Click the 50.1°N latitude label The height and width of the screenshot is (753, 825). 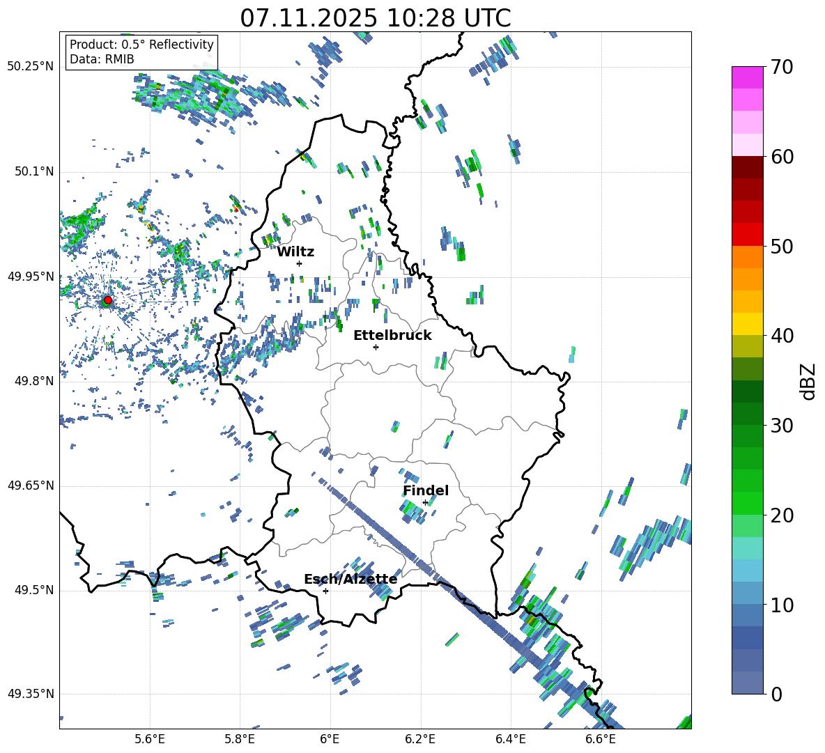(34, 171)
